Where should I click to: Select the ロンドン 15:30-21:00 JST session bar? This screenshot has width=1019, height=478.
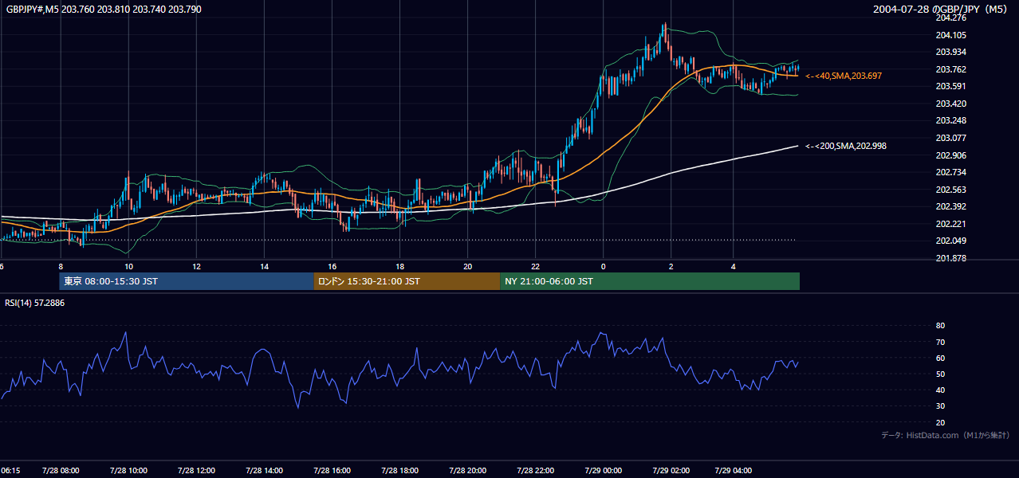tap(407, 281)
